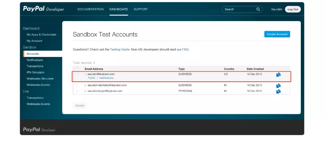Toggle the select-all checkbox in table header
This screenshot has width=326, height=142.
tap(77, 69)
